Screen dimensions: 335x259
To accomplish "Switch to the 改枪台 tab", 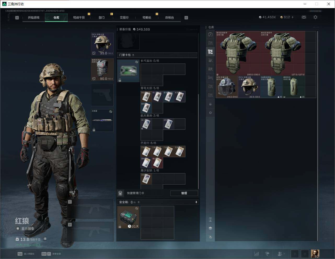I will tap(169, 17).
